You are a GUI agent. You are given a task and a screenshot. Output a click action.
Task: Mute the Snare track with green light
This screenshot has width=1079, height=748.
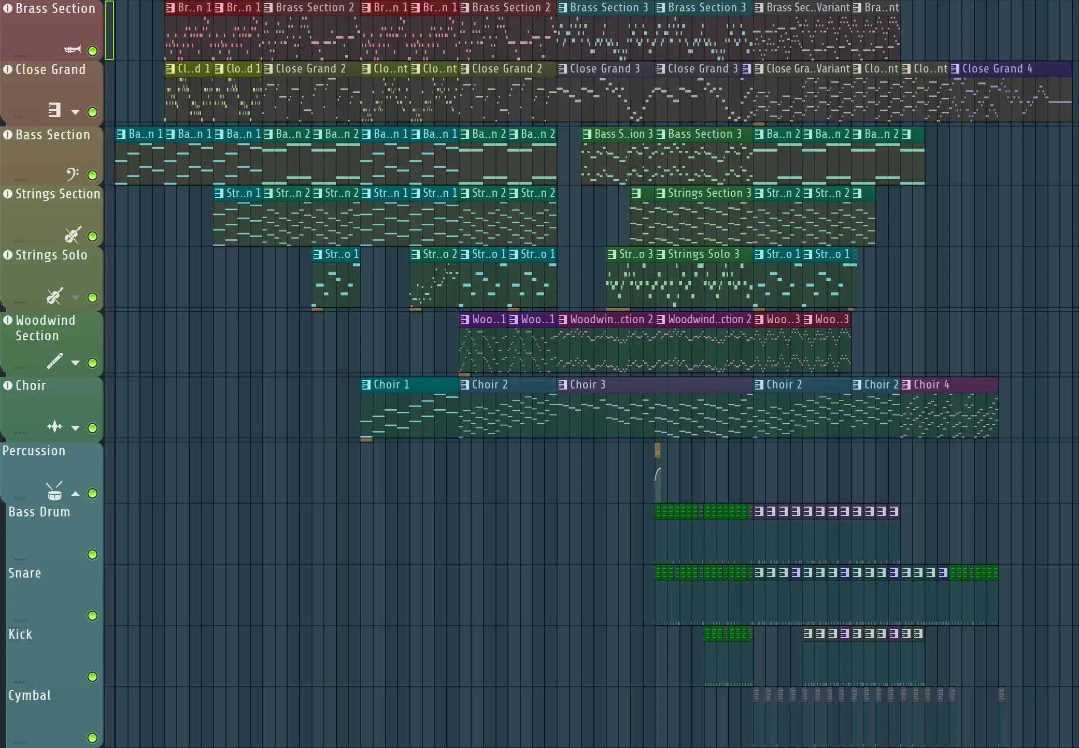pyautogui.click(x=92, y=615)
